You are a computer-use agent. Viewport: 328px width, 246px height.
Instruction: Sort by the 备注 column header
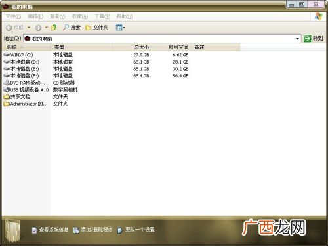pyautogui.click(x=216, y=47)
